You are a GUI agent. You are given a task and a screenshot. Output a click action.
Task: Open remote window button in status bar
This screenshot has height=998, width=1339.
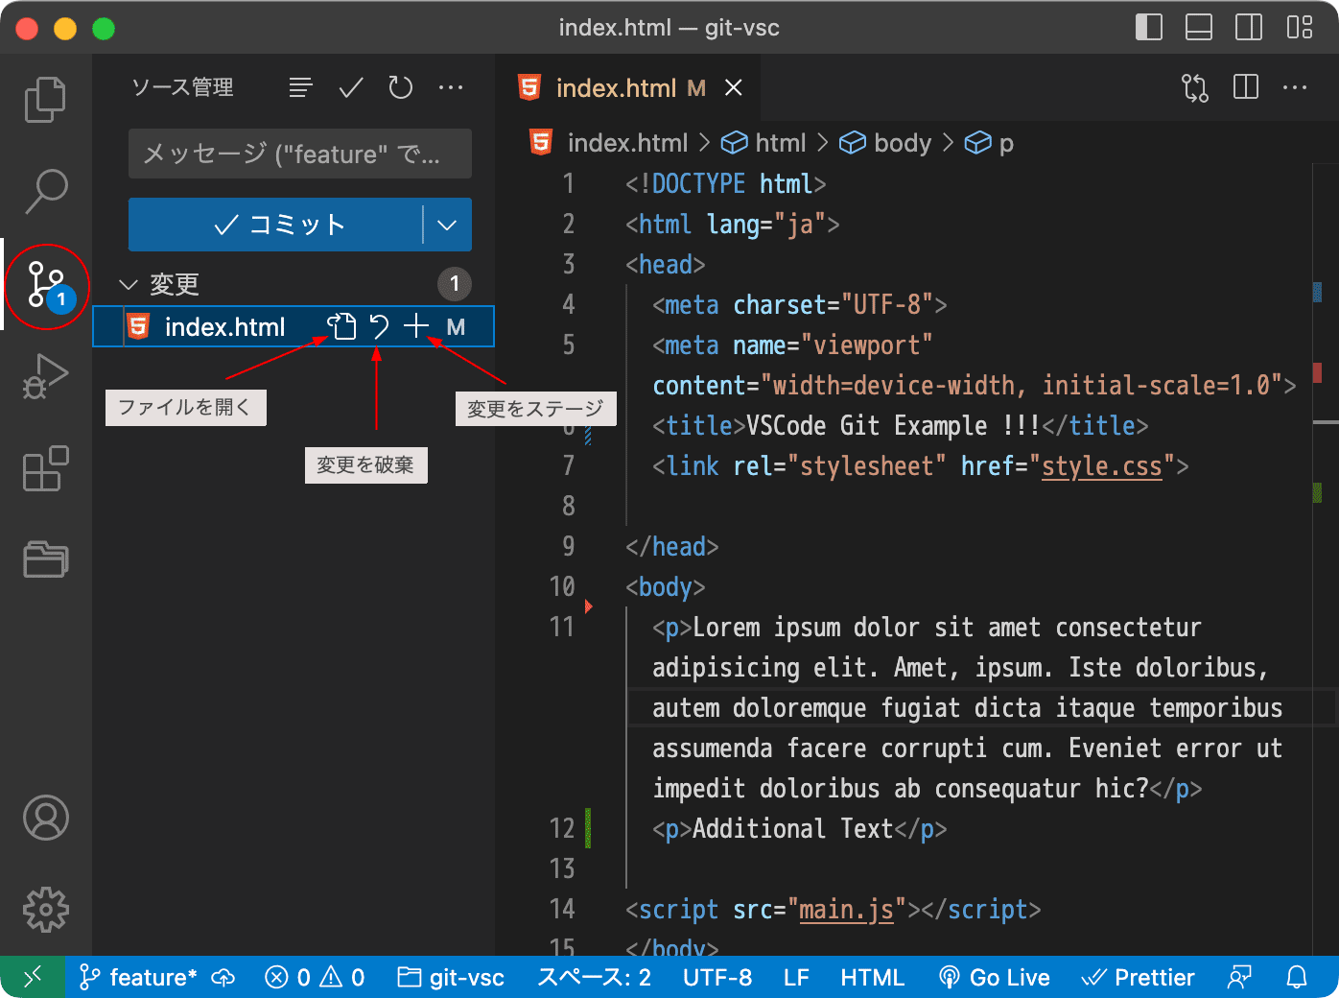click(x=33, y=977)
